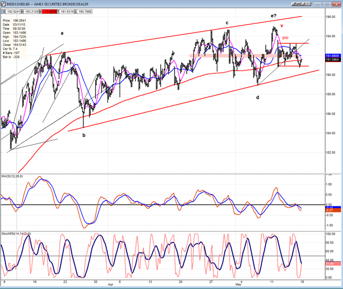Click the "Apr" label on the date axis
This screenshot has width=343, height=289.
pos(110,283)
